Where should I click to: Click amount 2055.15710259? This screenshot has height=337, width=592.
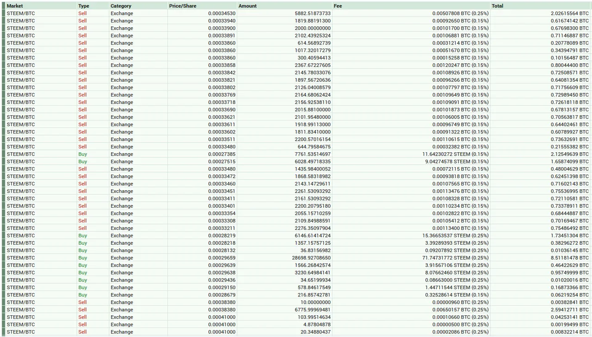(x=313, y=213)
